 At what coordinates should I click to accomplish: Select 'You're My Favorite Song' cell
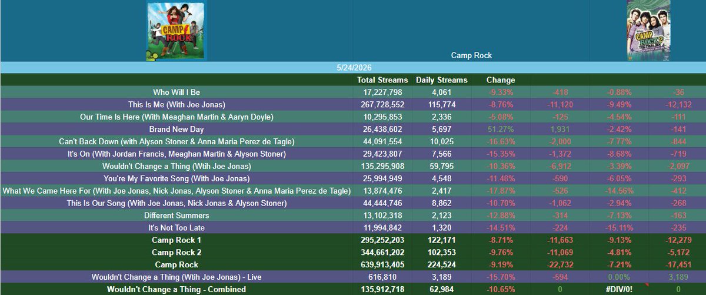176,178
